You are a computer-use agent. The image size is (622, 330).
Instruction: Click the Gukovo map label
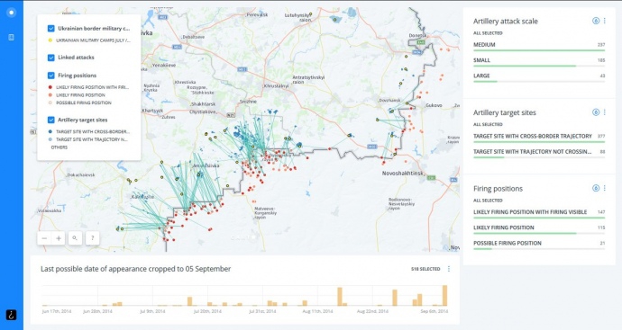coord(434,105)
